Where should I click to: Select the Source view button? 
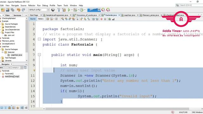[x=33, y=19]
